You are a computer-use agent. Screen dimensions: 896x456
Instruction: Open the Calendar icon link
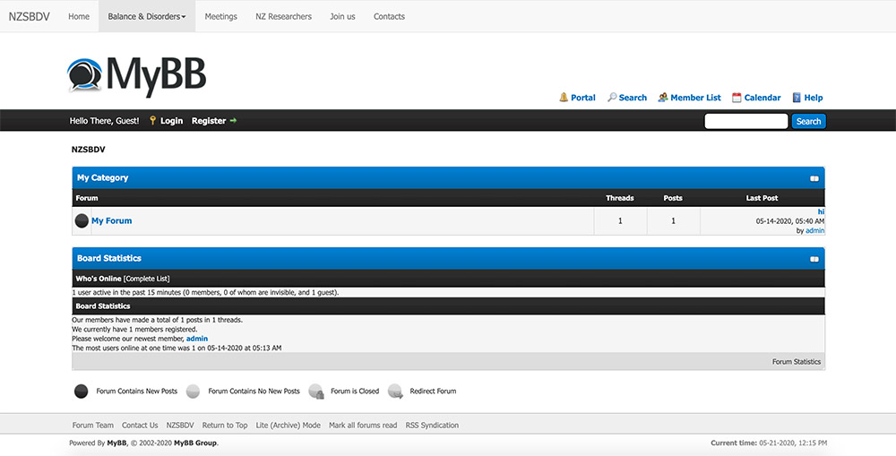[x=756, y=98]
